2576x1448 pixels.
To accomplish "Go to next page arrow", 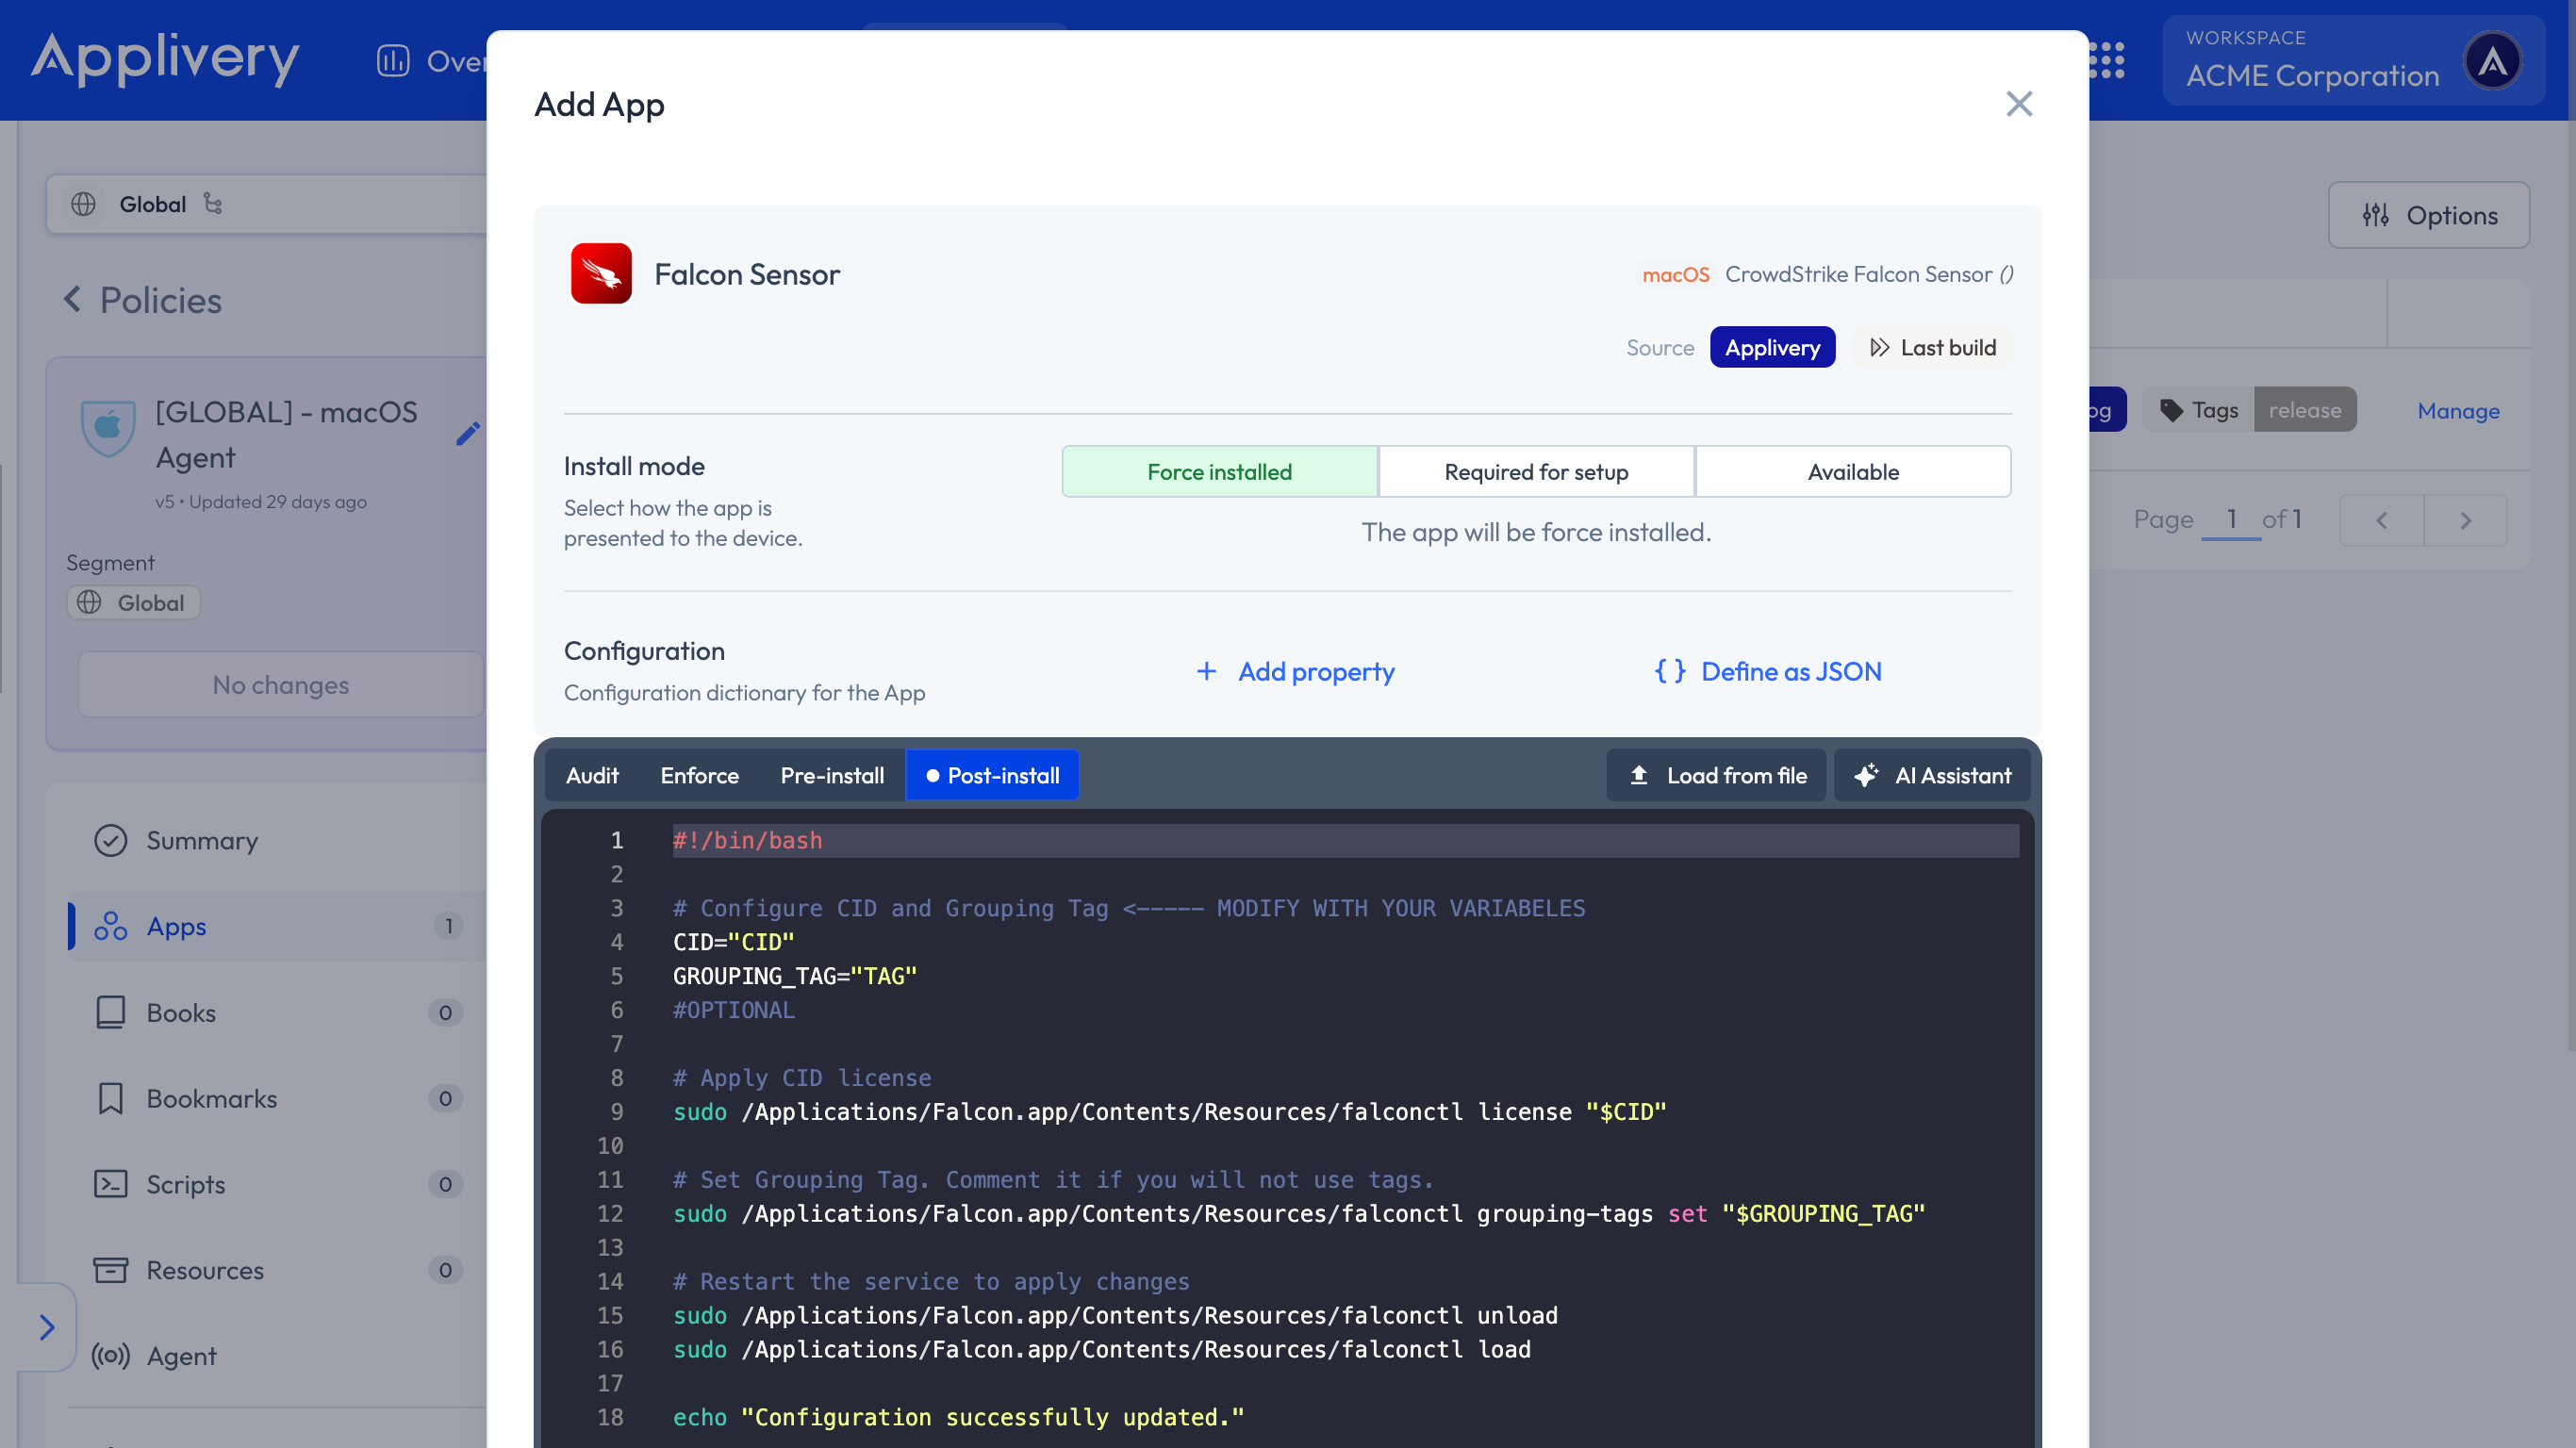I will coord(2465,520).
